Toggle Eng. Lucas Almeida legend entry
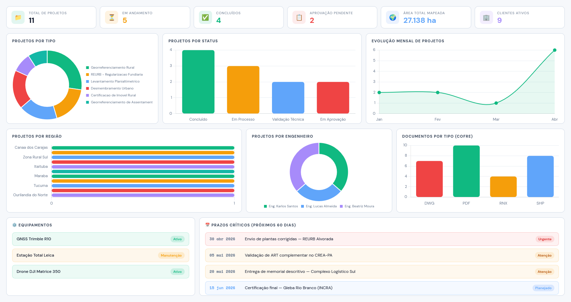Image resolution: width=571 pixels, height=302 pixels. (319, 206)
